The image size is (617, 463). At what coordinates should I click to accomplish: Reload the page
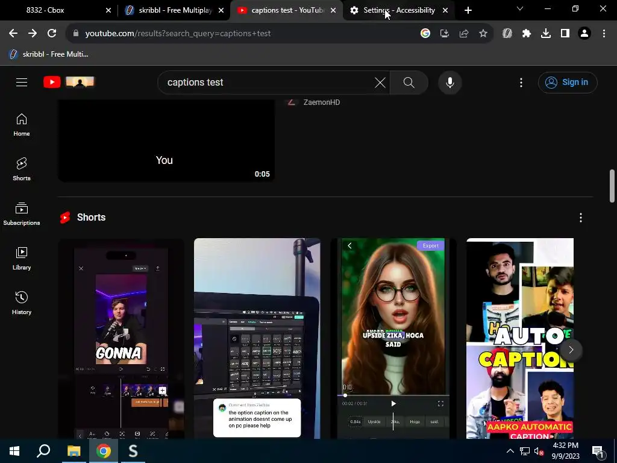(52, 34)
